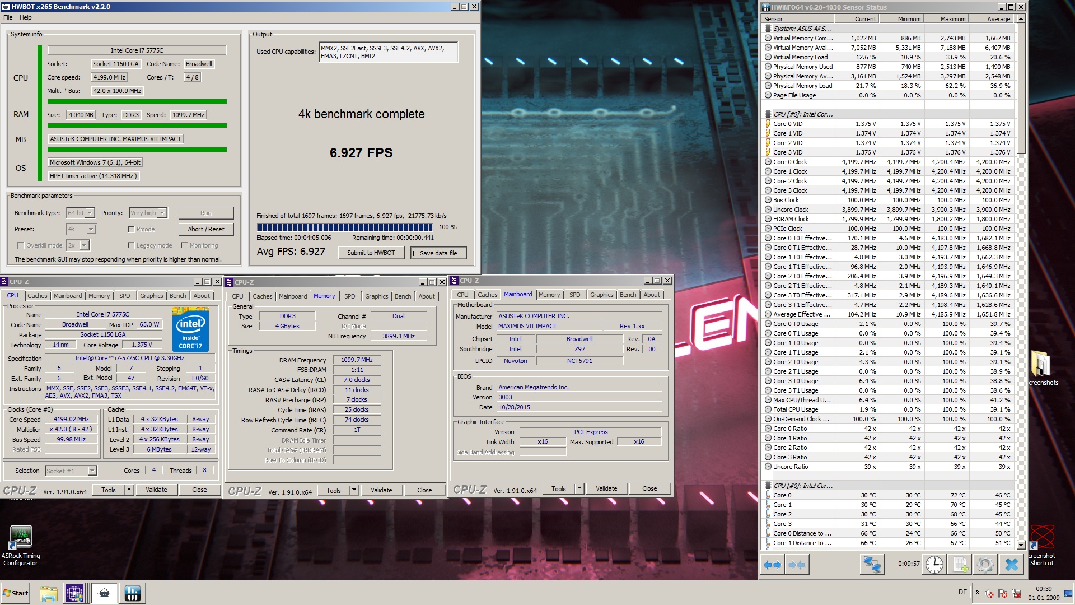Click the Maximum column header in HWiNFO
The width and height of the screenshot is (1075, 605).
946,19
